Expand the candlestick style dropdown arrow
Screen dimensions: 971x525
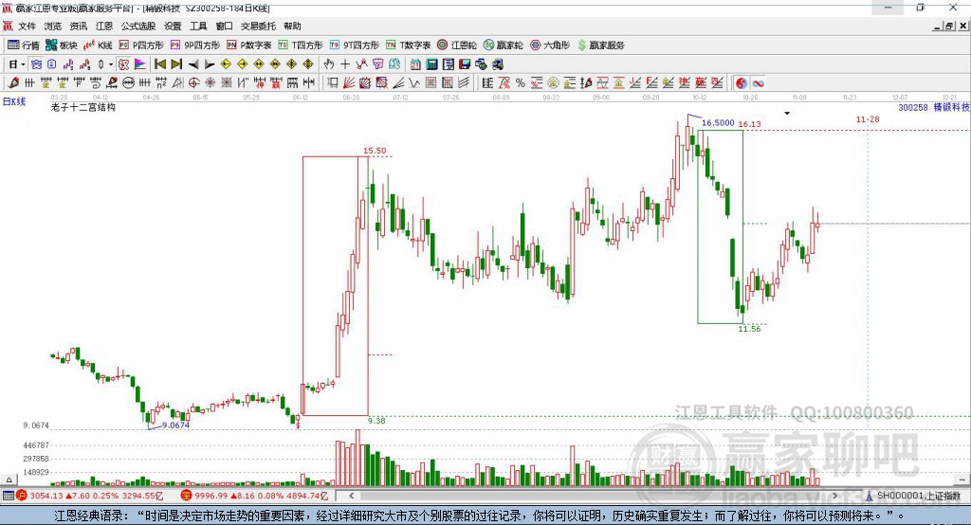pyautogui.click(x=111, y=64)
